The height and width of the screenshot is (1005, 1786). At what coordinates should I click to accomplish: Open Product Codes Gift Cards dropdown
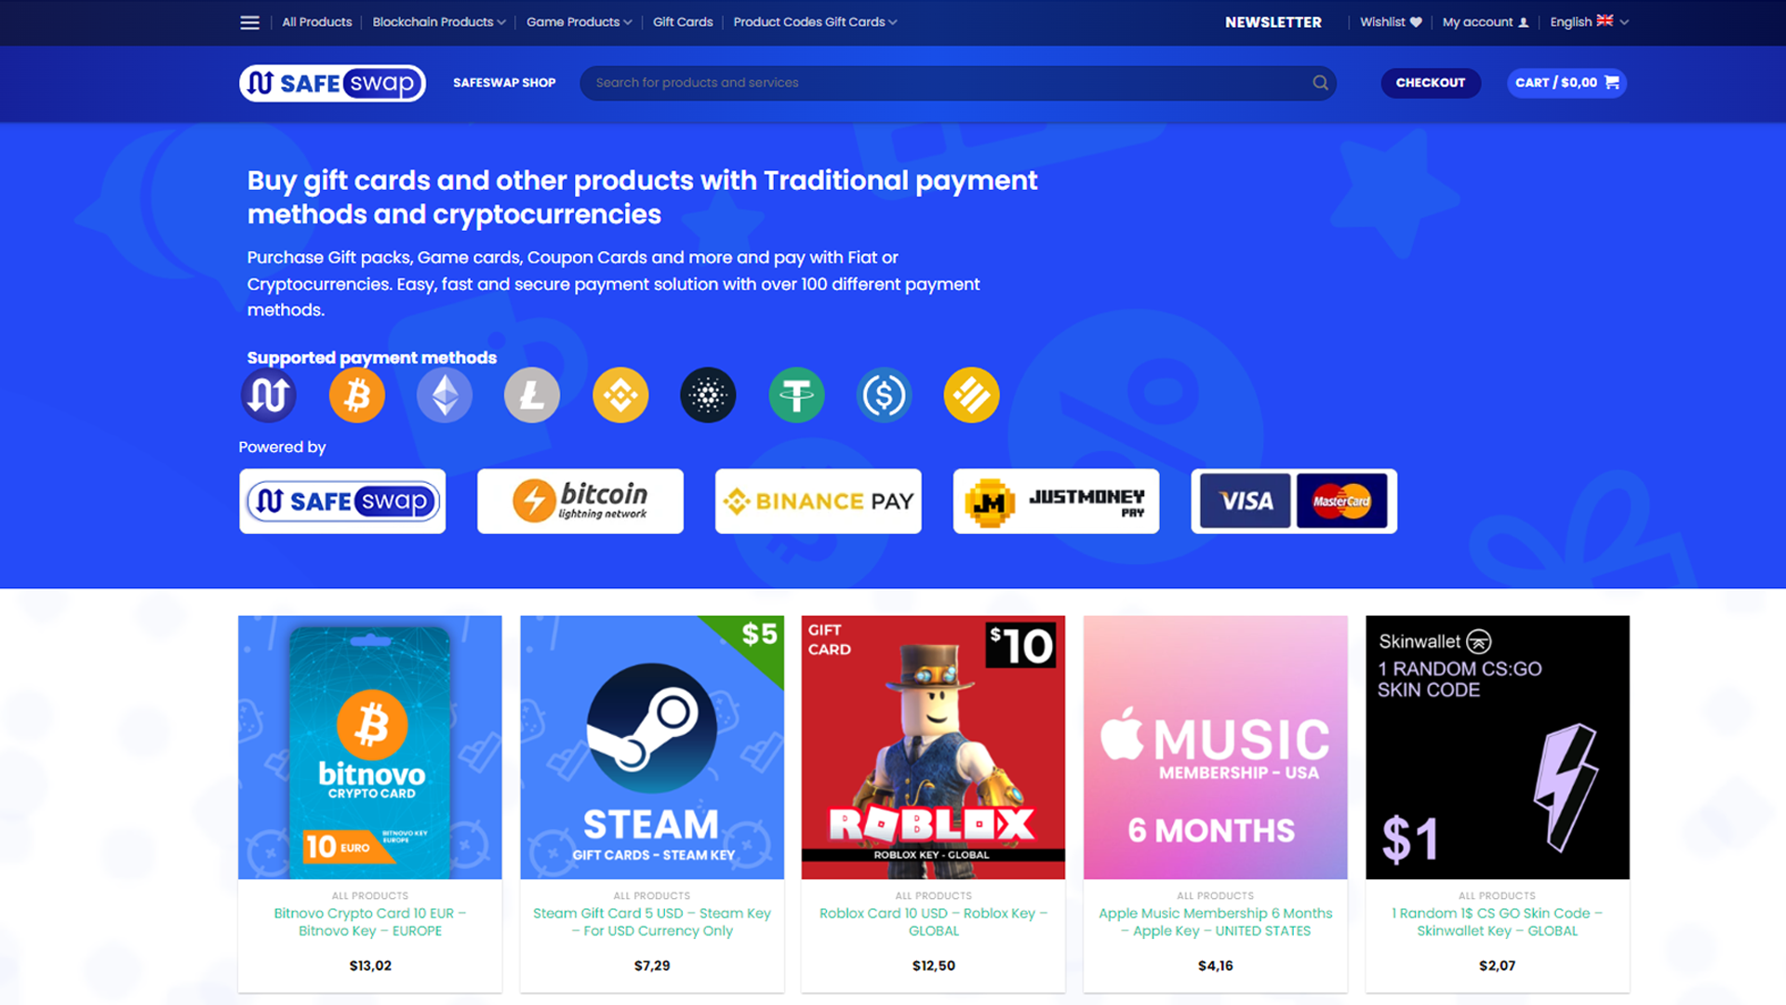(815, 22)
